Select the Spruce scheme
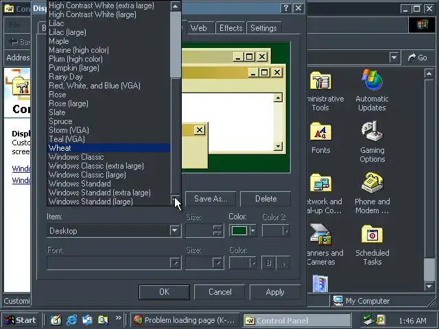This screenshot has width=439, height=329. point(109,121)
